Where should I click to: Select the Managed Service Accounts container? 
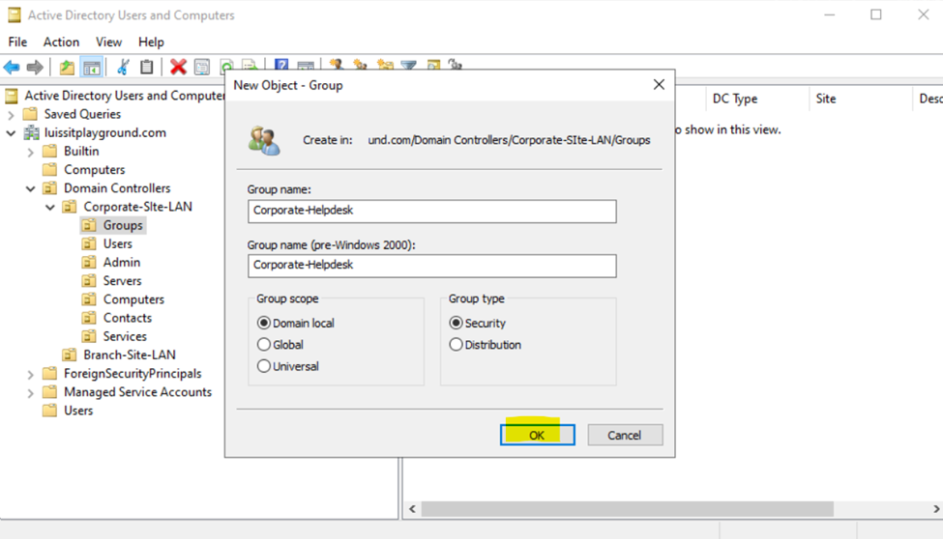tap(137, 392)
